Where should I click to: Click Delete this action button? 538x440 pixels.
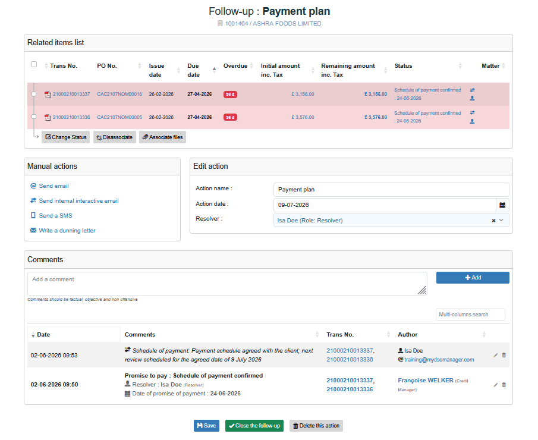tap(316, 426)
